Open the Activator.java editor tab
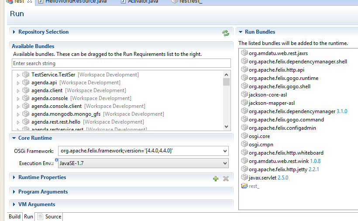 (x=139, y=2)
